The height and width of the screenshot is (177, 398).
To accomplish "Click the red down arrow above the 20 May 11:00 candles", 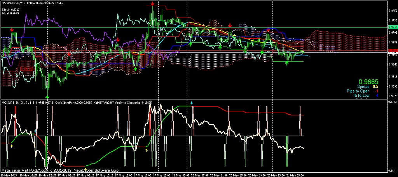I will tap(230, 25).
